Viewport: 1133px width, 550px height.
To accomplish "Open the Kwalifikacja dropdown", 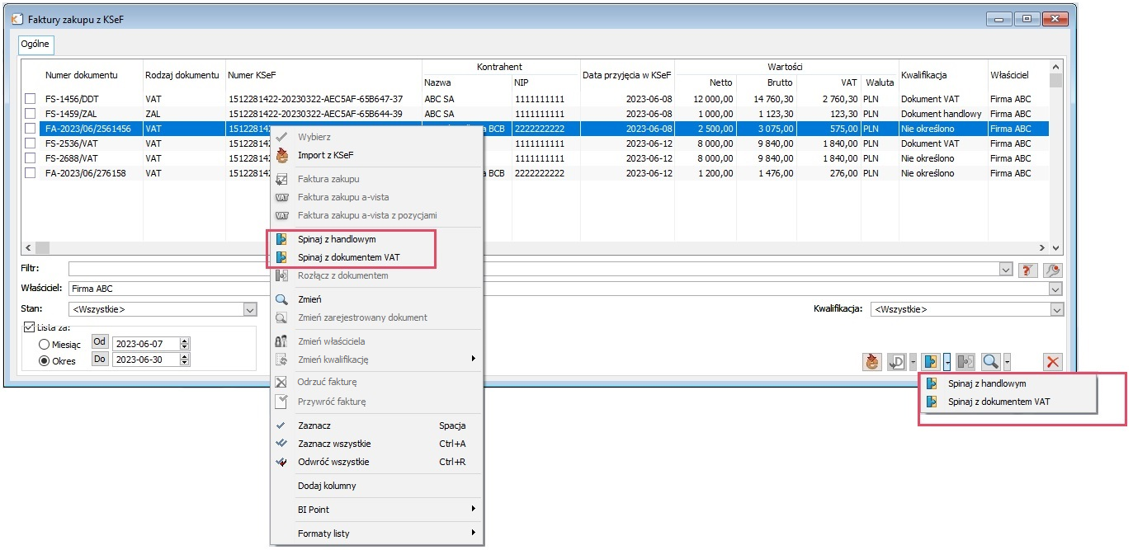I will (1057, 309).
